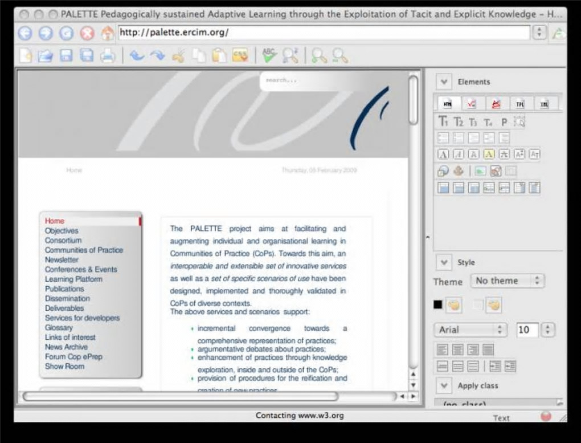Cut the selection with the scissors icon
The width and height of the screenshot is (581, 443).
[x=178, y=56]
